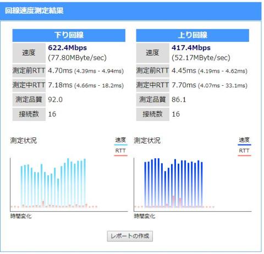This screenshot has height=254, width=264.
Task: Click the dark-blue 速度 legend in upload chart
Action: (244, 141)
